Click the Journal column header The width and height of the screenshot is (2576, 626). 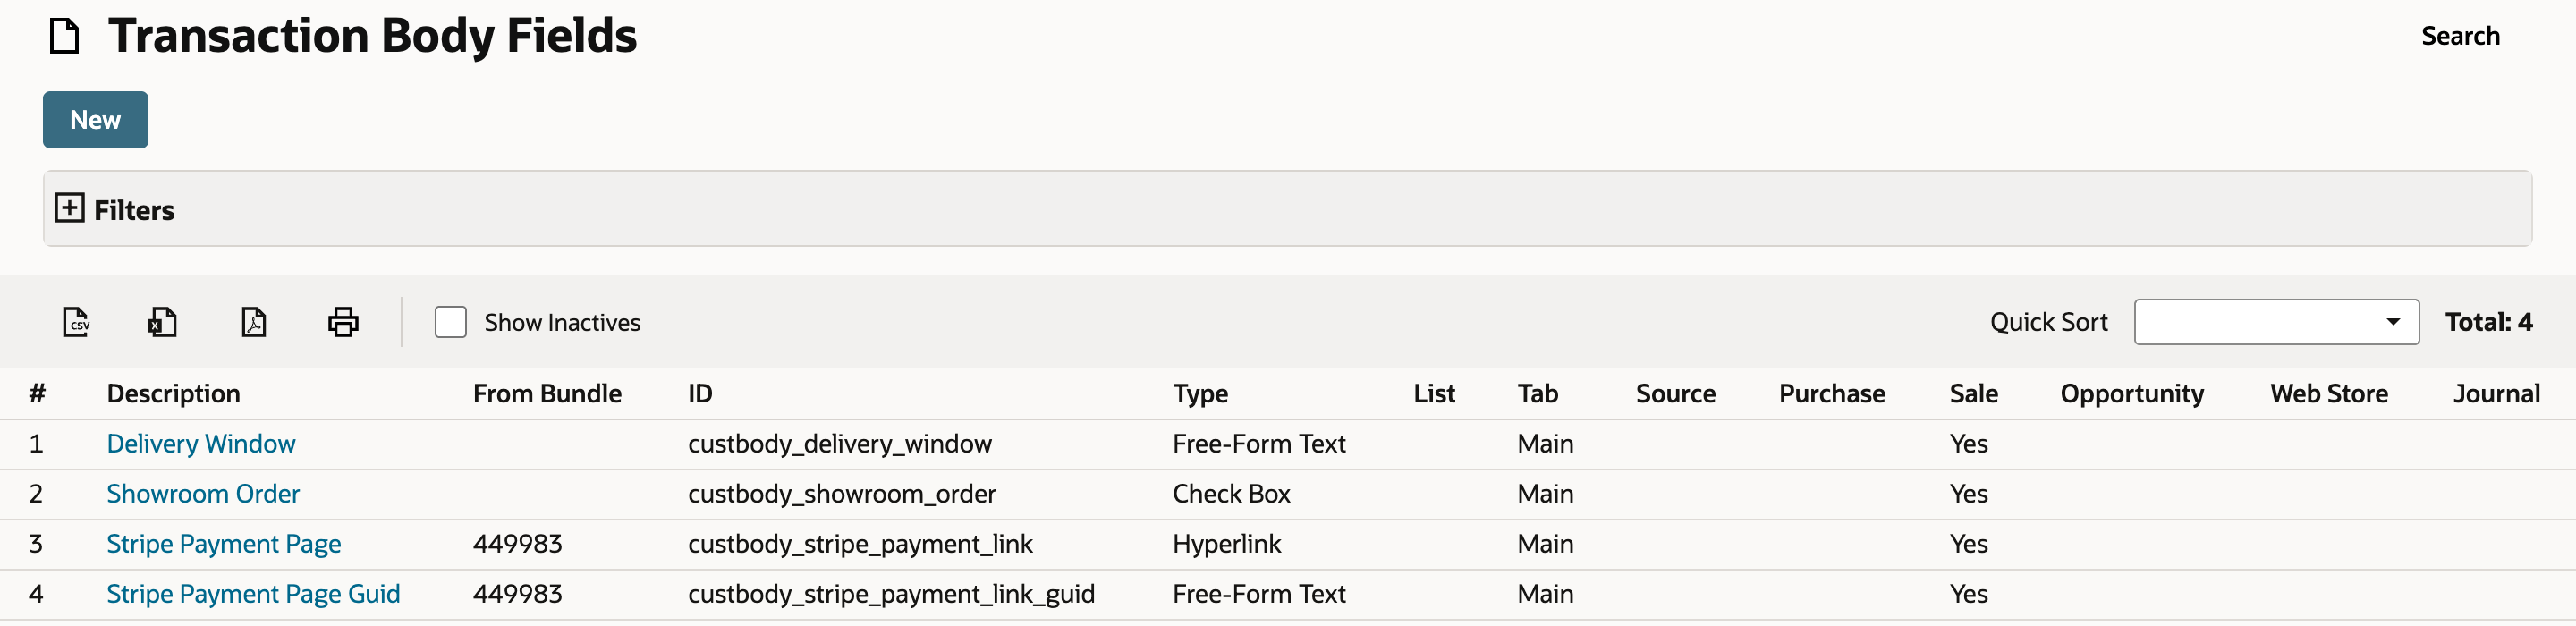point(2496,394)
